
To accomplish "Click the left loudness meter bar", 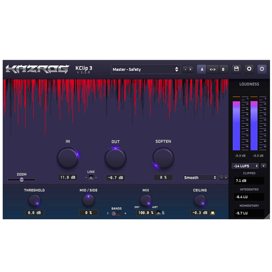I will [x=236, y=126].
